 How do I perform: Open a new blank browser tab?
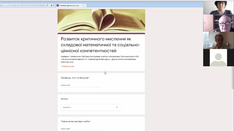click(85, 5)
